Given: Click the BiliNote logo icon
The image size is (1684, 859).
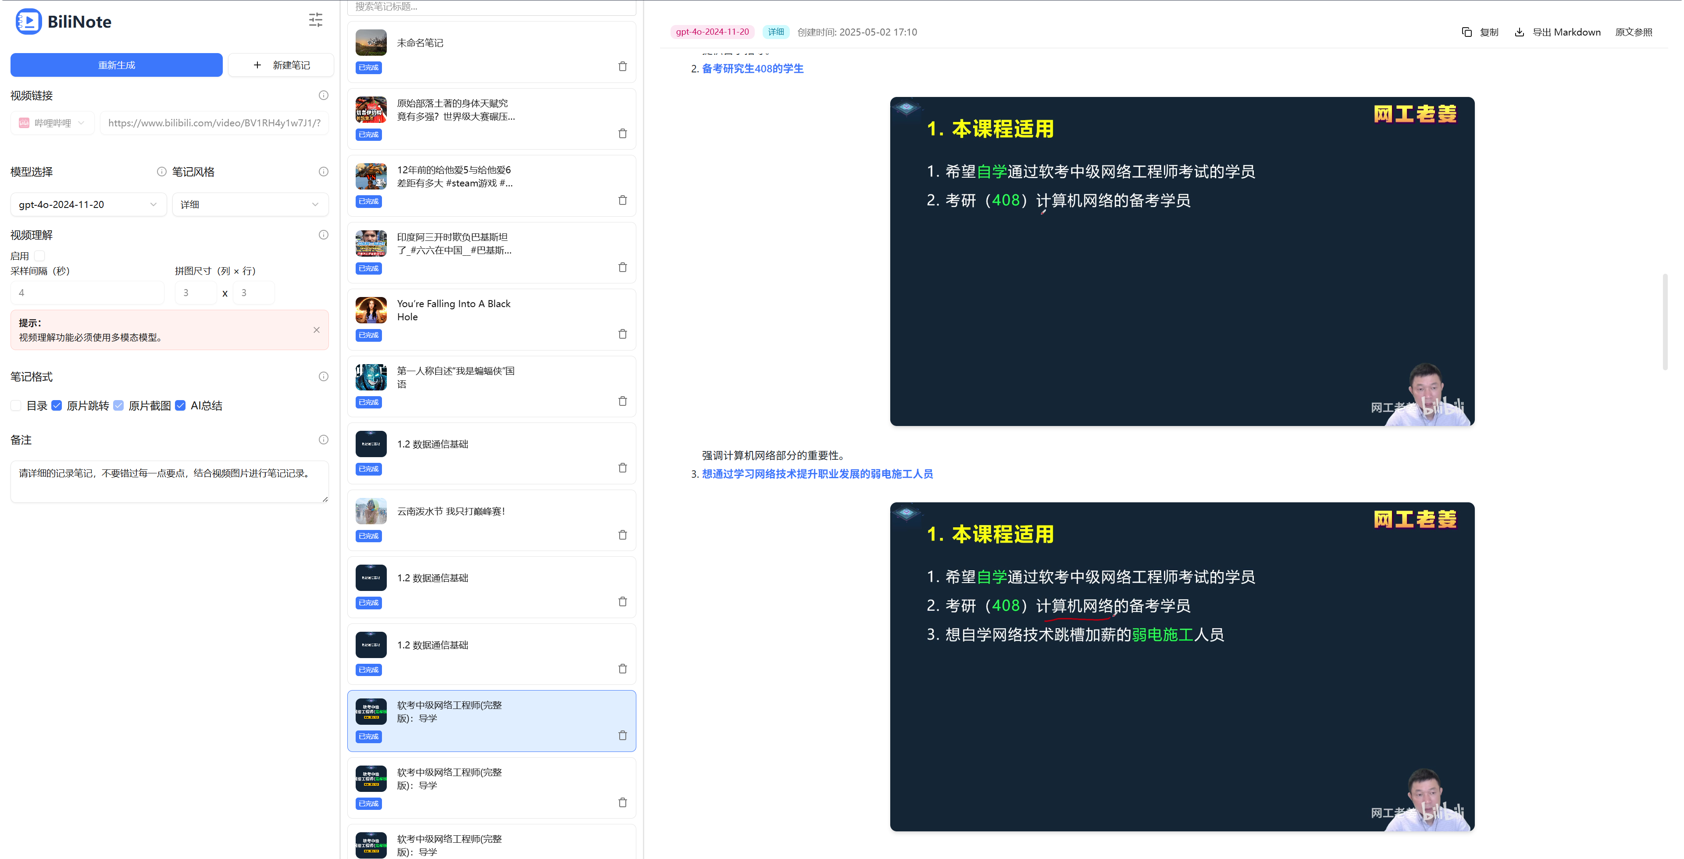Looking at the screenshot, I should 29,21.
